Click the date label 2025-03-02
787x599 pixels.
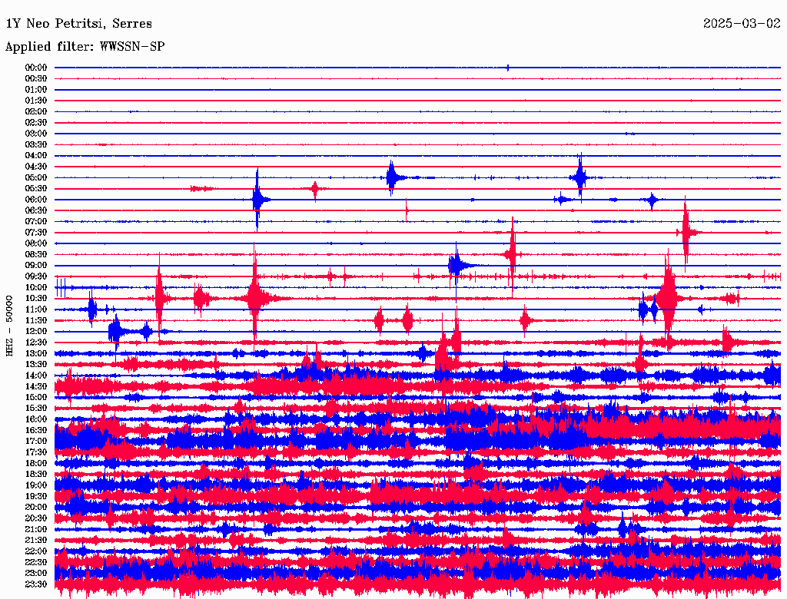click(742, 24)
